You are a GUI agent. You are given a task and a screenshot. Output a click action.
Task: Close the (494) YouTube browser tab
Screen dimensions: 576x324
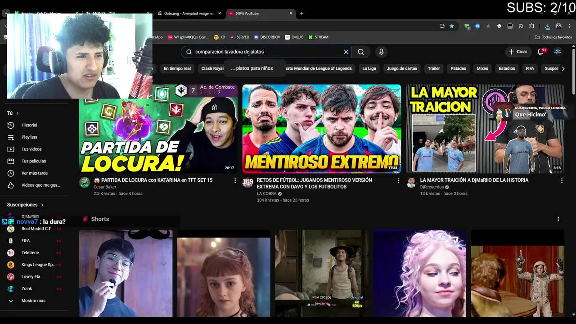tap(291, 13)
